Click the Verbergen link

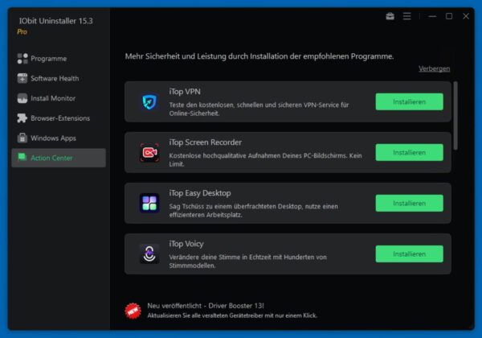point(434,68)
